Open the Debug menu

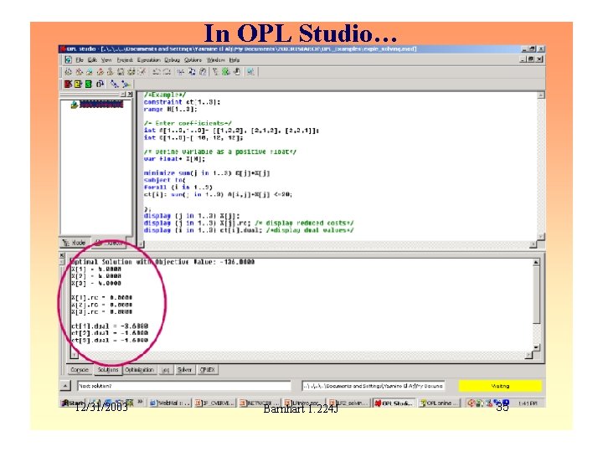point(173,60)
